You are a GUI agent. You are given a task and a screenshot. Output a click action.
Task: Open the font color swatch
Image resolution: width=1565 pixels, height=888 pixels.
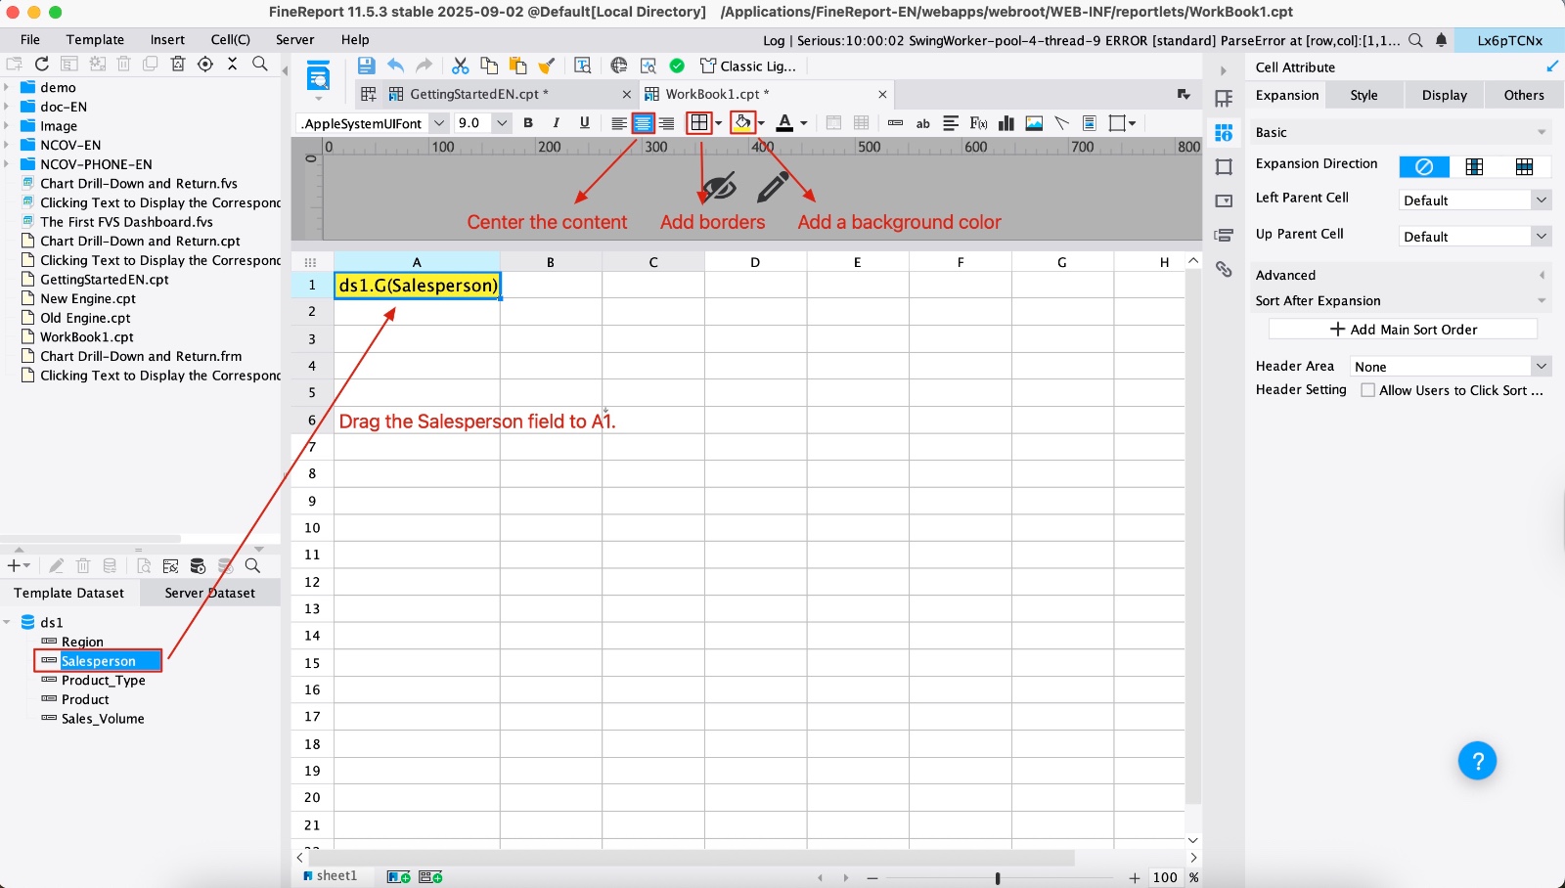click(x=784, y=123)
